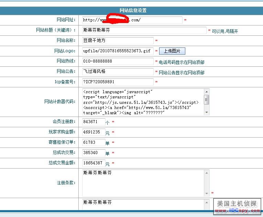Click the 网站计数器代码 label
Viewport: 263px width, 217px height.
click(60, 101)
